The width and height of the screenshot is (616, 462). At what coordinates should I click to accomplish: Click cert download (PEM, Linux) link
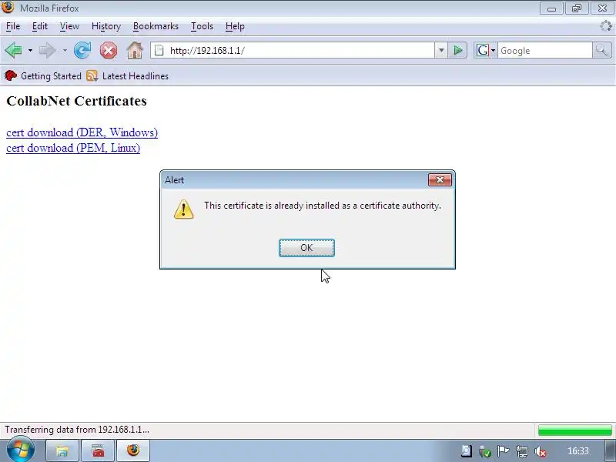[73, 148]
